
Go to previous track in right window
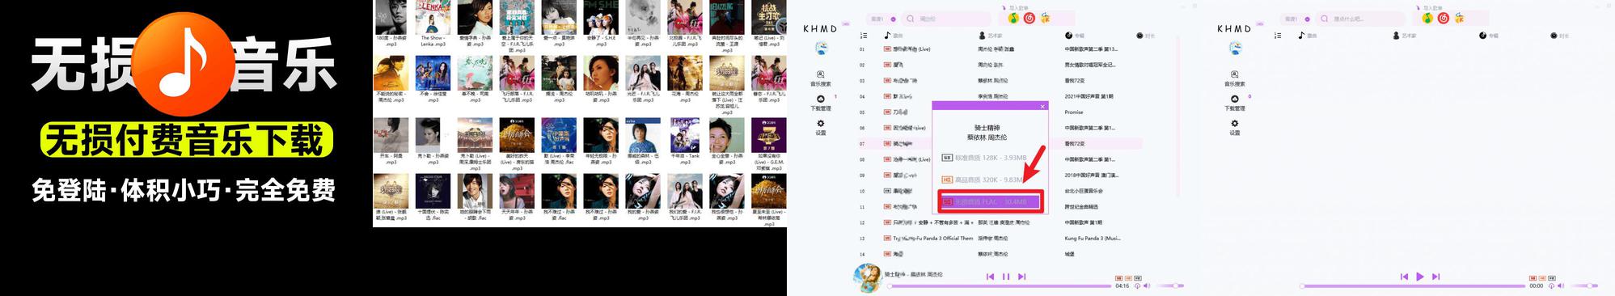(x=1404, y=277)
